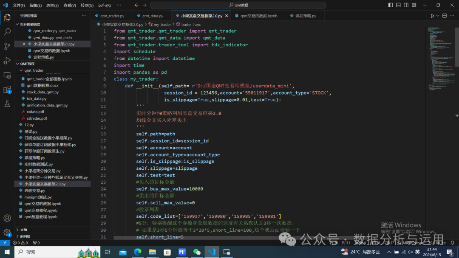Switch to the qmt交易的数据.ipynb tab
The height and width of the screenshot is (258, 459).
pyautogui.click(x=258, y=16)
